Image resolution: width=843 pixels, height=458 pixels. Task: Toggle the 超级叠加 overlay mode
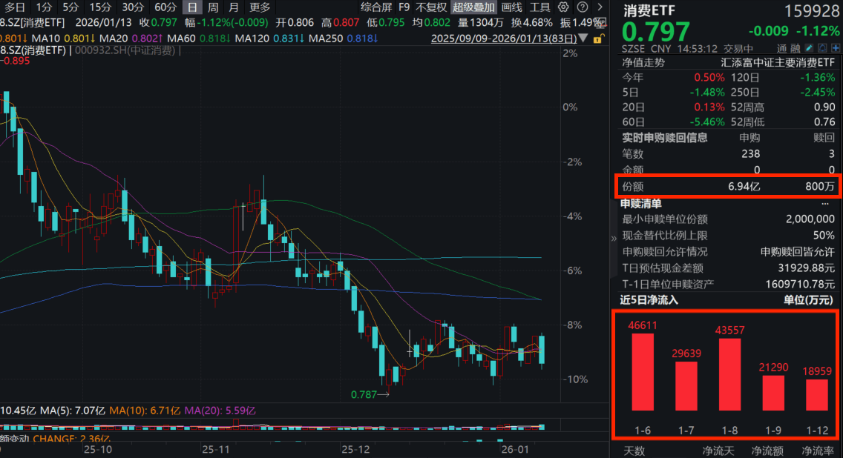pyautogui.click(x=473, y=7)
